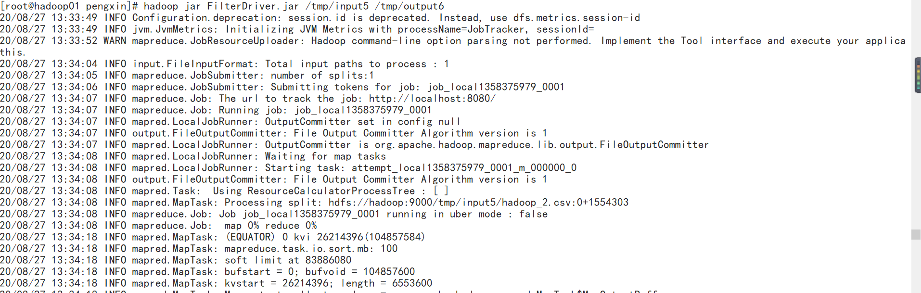
Task: Click the vertical scrollbar thumb
Action: pyautogui.click(x=916, y=234)
